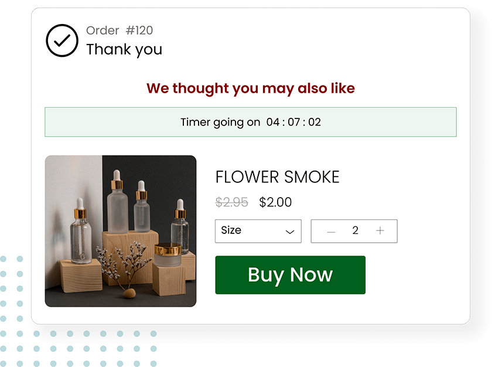Screen dimensions: 495x367
Task: Expand Size options via chevron arrow
Action: click(290, 232)
